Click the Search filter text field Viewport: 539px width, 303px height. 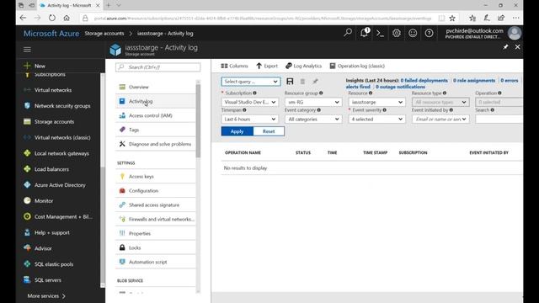(x=499, y=120)
